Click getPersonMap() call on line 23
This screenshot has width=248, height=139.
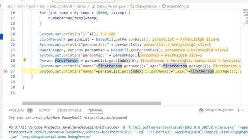coord(146,50)
